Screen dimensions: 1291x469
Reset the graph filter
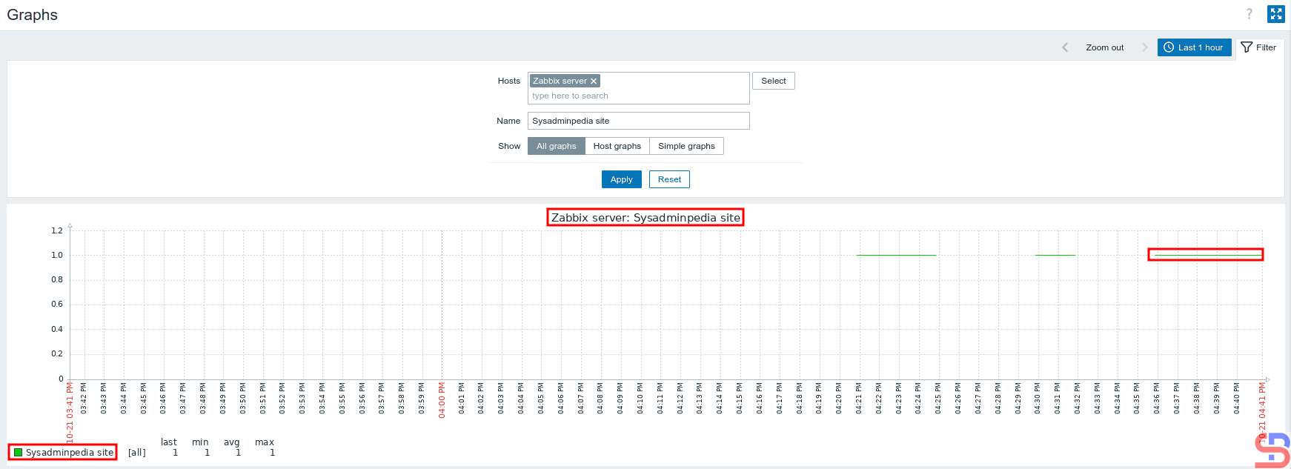click(x=669, y=179)
